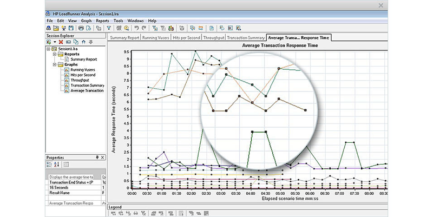Open the dropdown arrow beside add-graph icon
The height and width of the screenshot is (217, 433).
(55, 42)
